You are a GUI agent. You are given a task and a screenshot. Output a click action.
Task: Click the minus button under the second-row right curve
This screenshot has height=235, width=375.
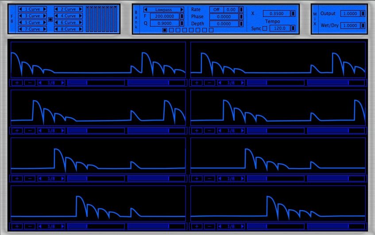pyautogui.click(x=210, y=131)
